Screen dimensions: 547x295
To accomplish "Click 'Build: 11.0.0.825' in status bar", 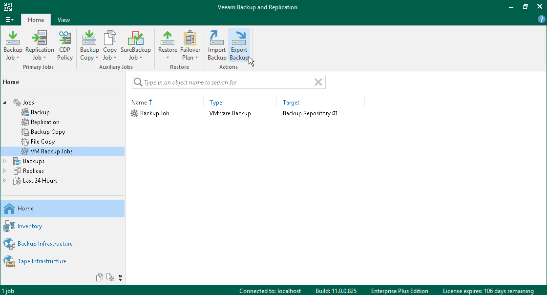I will 336,291.
